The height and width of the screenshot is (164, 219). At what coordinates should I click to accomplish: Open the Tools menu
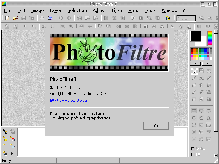click(150, 10)
